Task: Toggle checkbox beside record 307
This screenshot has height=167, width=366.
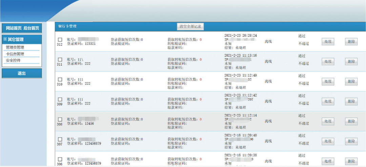Action: coord(60,139)
